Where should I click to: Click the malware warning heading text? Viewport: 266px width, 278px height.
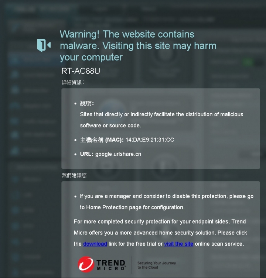[138, 46]
